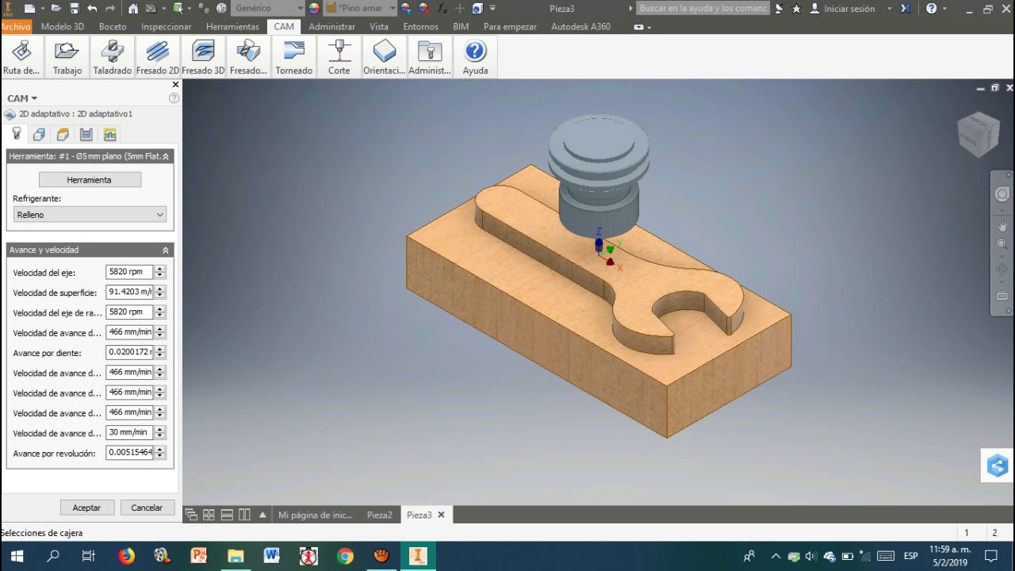
Task: Click the blue share icon at right edge
Action: (x=998, y=466)
